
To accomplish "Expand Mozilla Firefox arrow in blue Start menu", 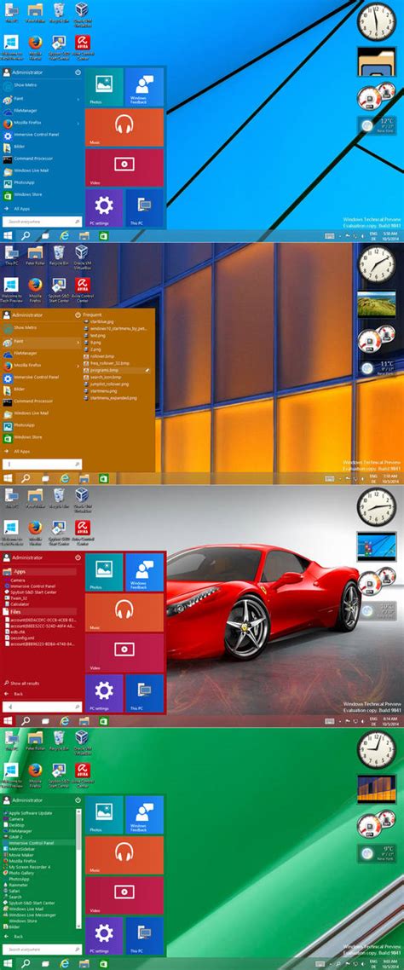I will (78, 123).
